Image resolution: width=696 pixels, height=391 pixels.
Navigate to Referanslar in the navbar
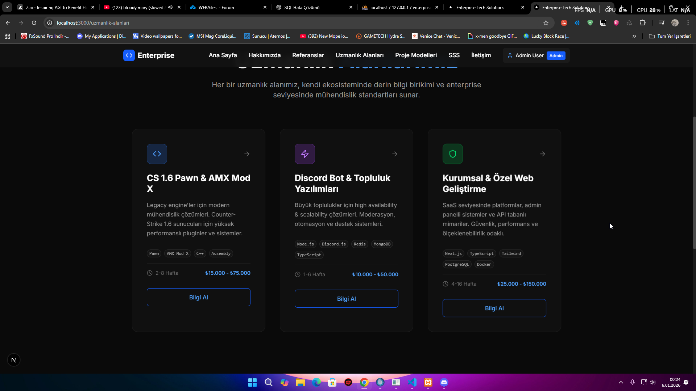[x=308, y=55]
